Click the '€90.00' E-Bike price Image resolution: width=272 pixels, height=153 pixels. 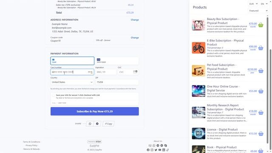pos(253,46)
